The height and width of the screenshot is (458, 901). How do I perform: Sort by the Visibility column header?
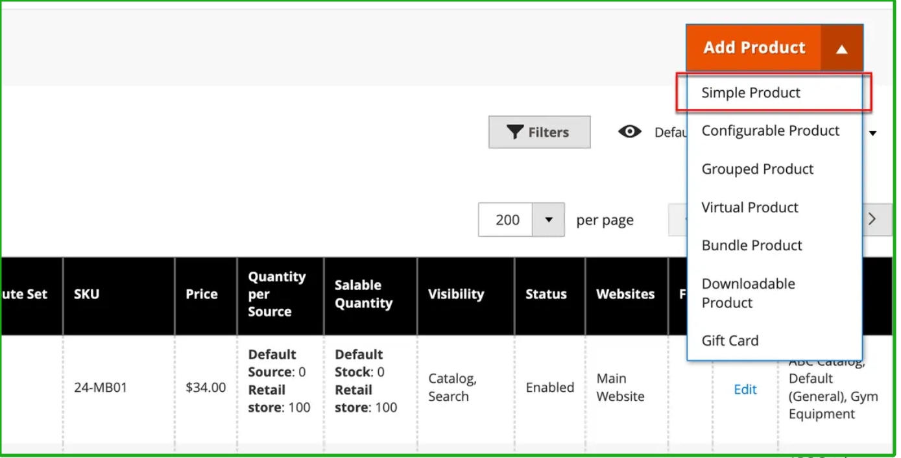tap(455, 295)
